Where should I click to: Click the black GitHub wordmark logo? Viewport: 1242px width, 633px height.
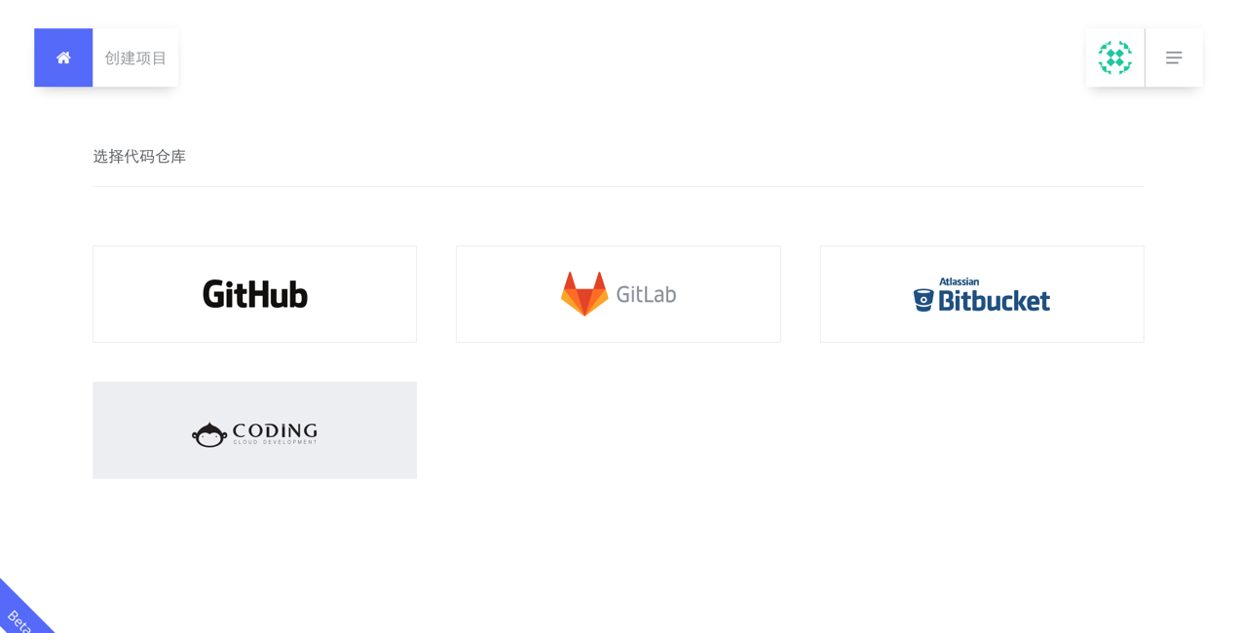click(255, 294)
